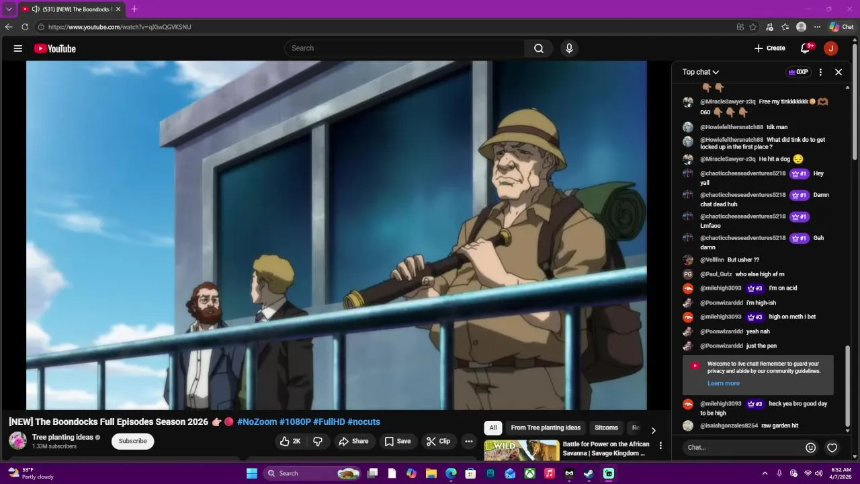Save the video to a playlist
Viewport: 860px width, 484px height.
(x=397, y=442)
